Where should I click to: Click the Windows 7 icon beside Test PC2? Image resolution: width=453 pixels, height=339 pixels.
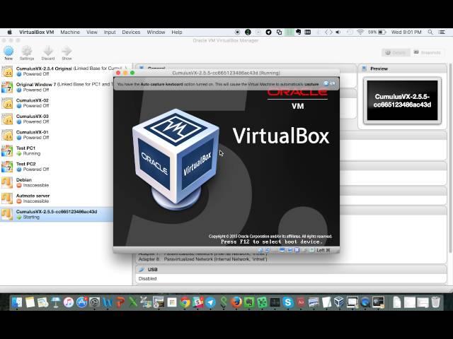7,167
